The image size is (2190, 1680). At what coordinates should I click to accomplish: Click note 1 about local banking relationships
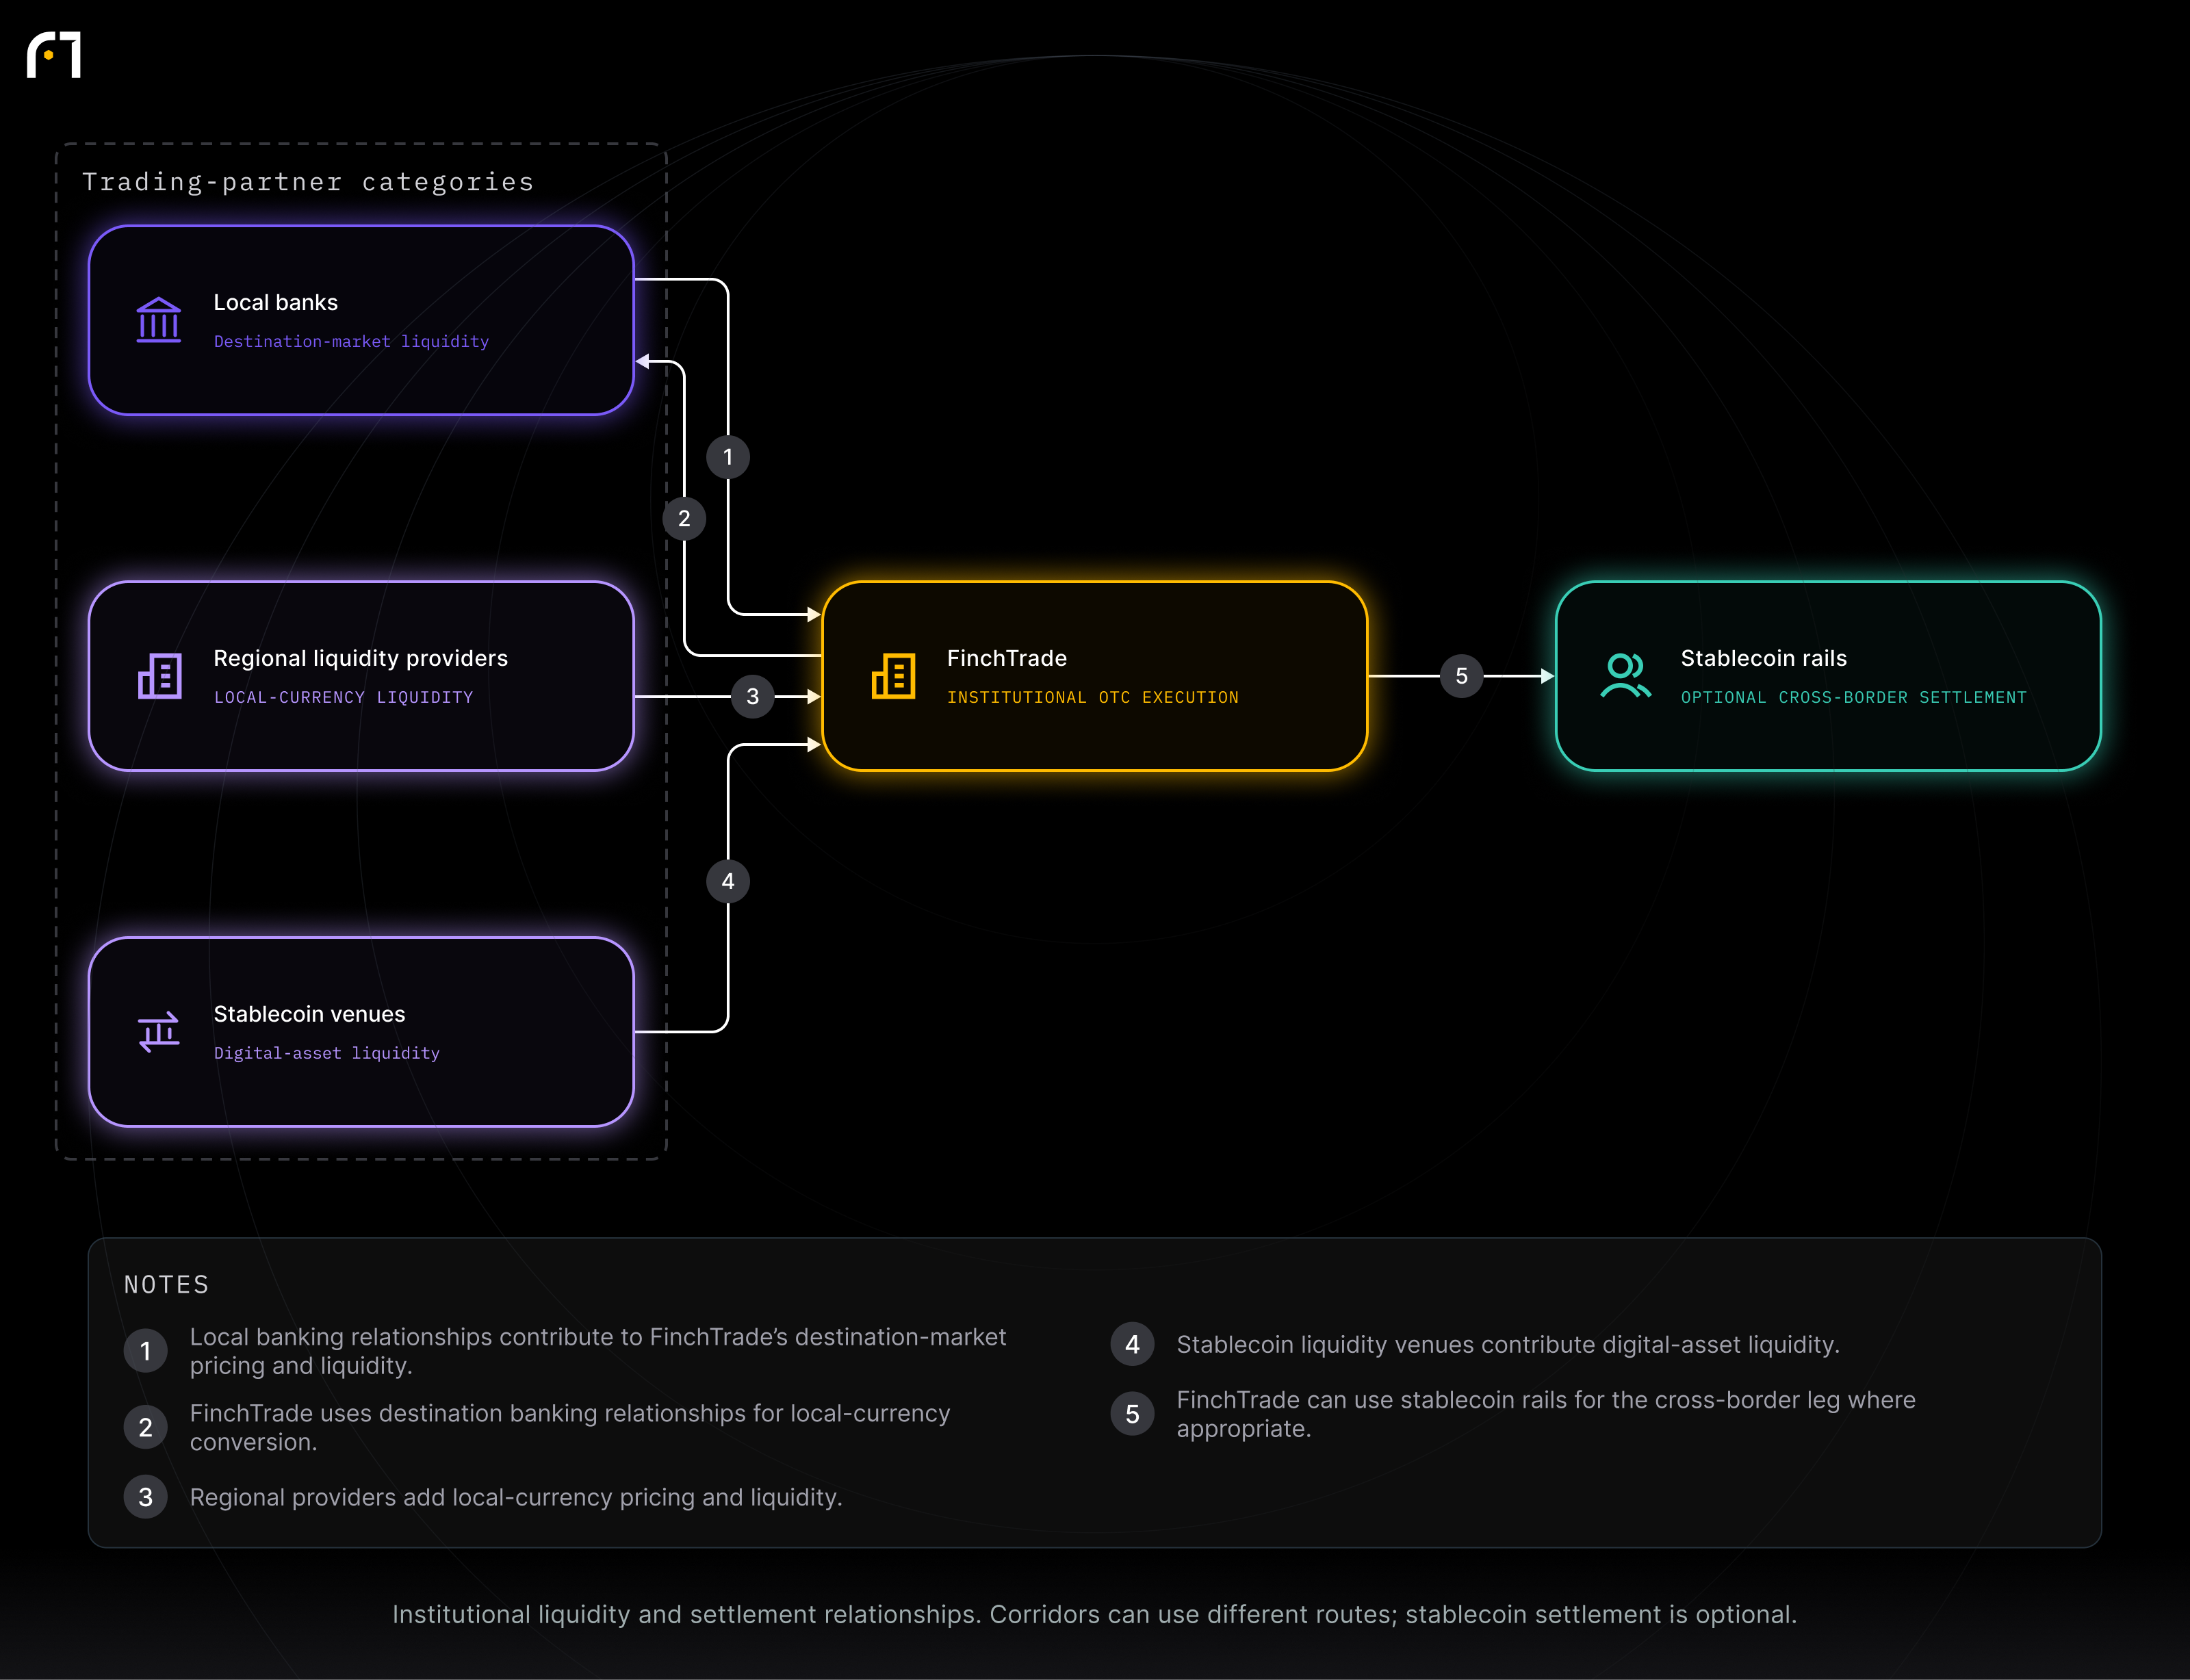coord(598,1351)
